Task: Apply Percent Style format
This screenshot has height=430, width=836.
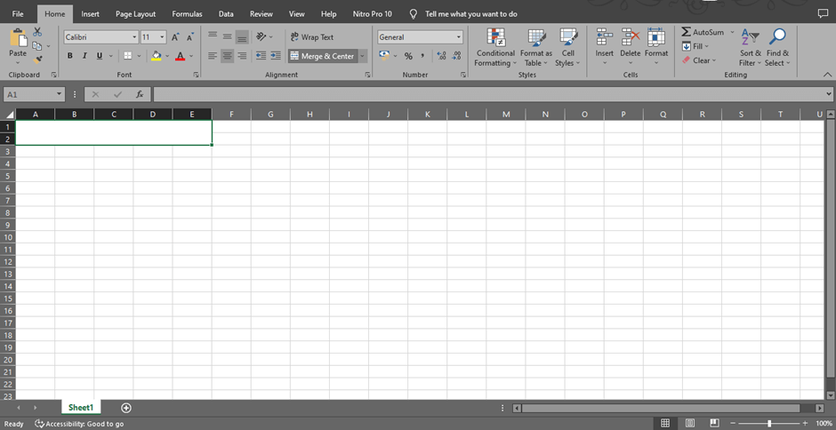Action: point(408,56)
